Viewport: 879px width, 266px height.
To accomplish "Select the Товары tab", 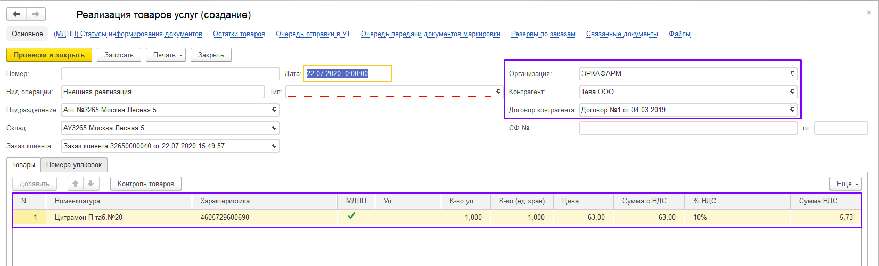I will point(24,165).
